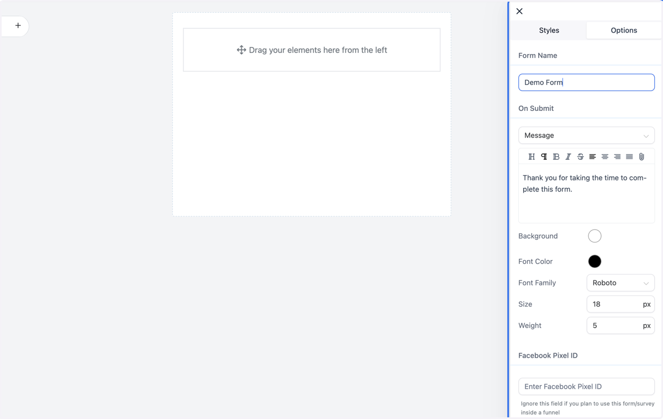Switch to the Styles tab

click(x=549, y=30)
